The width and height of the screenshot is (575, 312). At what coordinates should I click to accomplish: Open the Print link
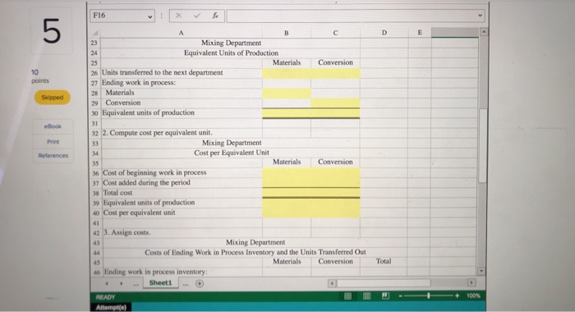(x=53, y=141)
